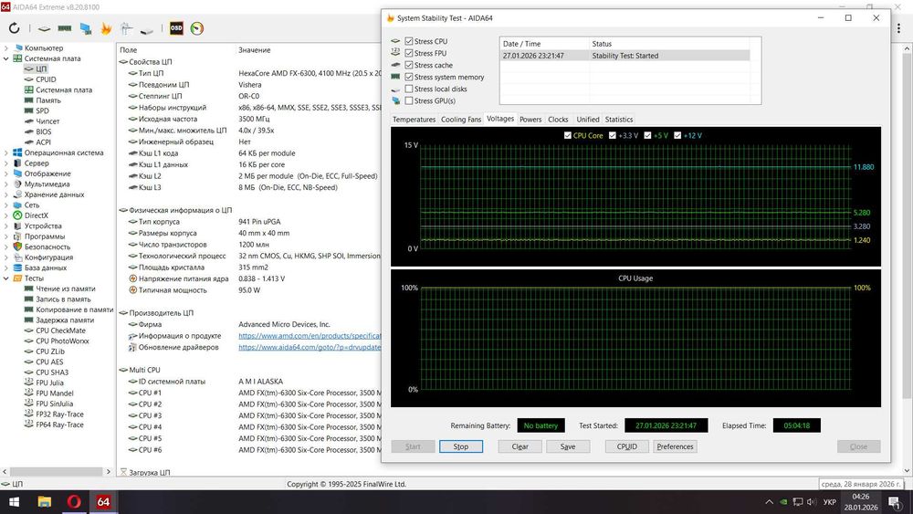
Task: Enable Stress local disks checkbox
Action: coord(409,89)
